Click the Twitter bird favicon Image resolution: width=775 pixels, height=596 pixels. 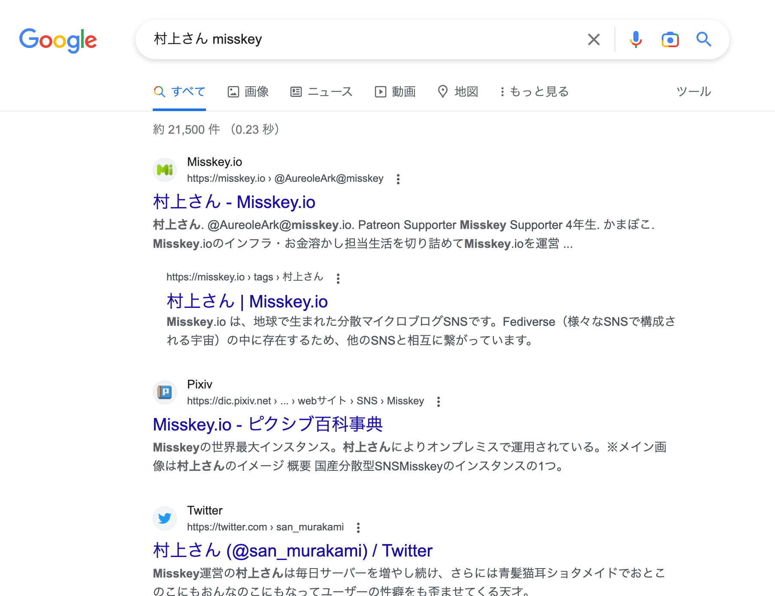point(165,518)
